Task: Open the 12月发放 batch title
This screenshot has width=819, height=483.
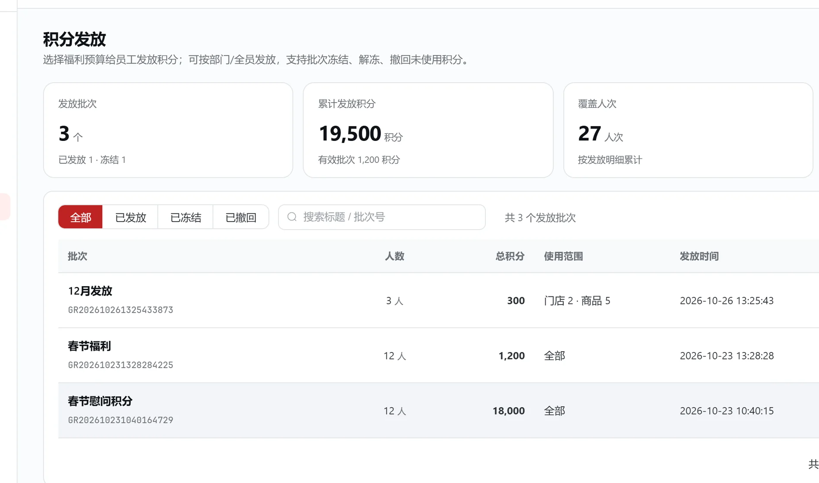Action: [90, 291]
